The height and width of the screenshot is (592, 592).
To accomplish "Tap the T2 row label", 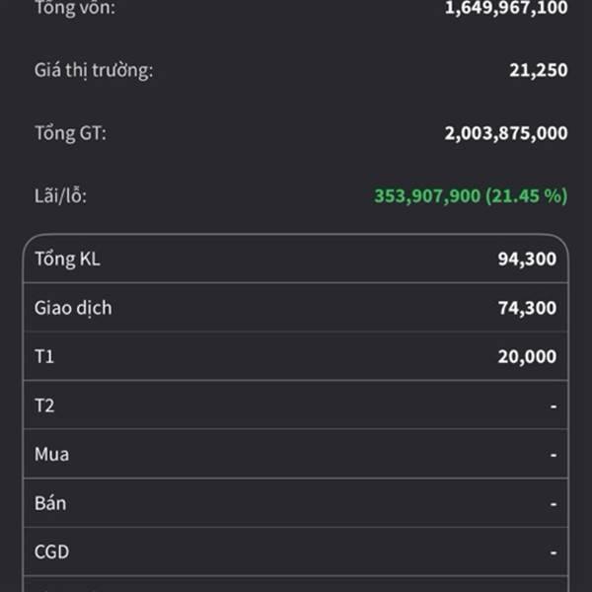I will coord(44,406).
